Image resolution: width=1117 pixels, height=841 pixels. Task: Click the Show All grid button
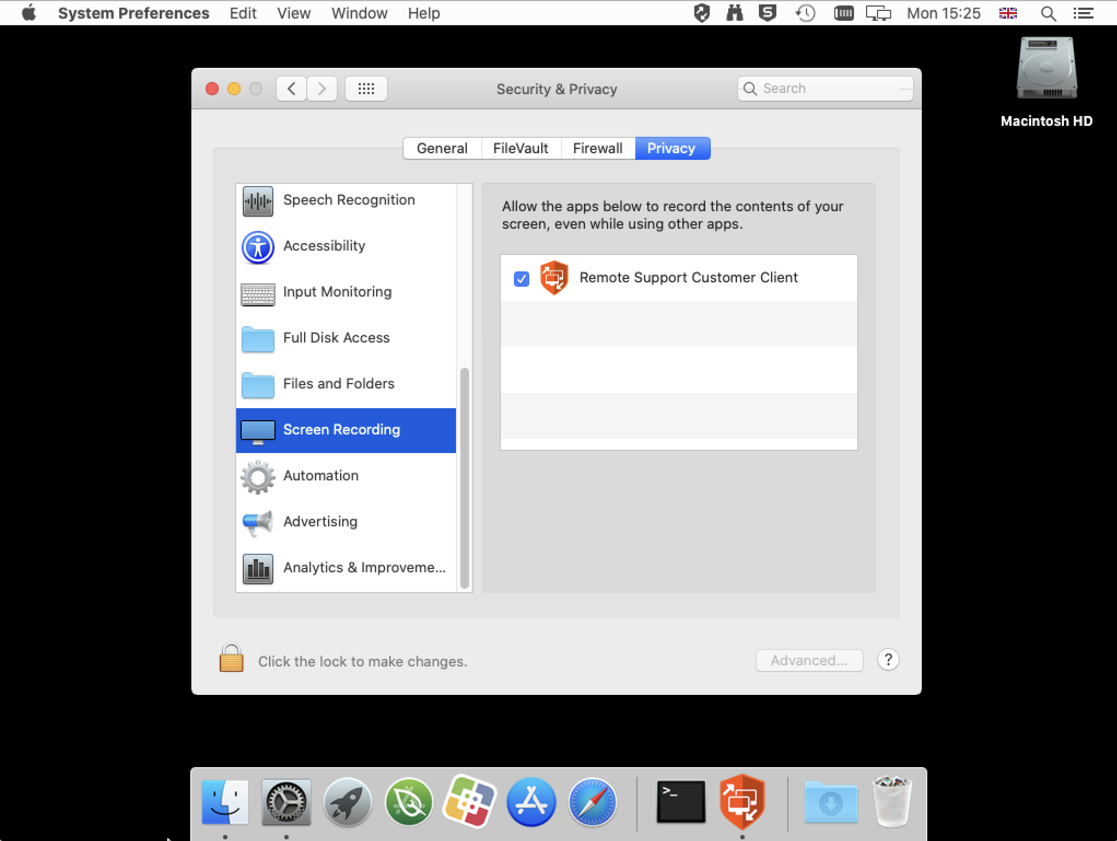(366, 89)
